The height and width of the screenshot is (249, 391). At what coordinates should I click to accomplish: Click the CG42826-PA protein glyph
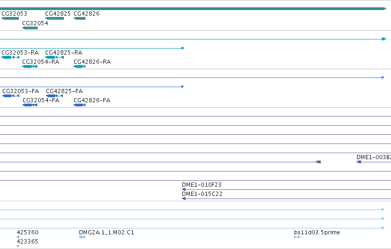click(x=79, y=105)
